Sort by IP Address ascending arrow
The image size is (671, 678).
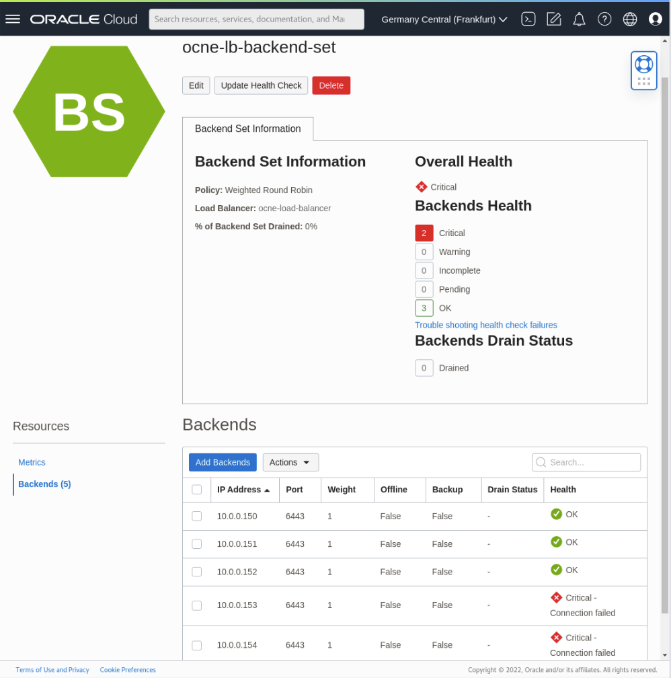coord(267,490)
